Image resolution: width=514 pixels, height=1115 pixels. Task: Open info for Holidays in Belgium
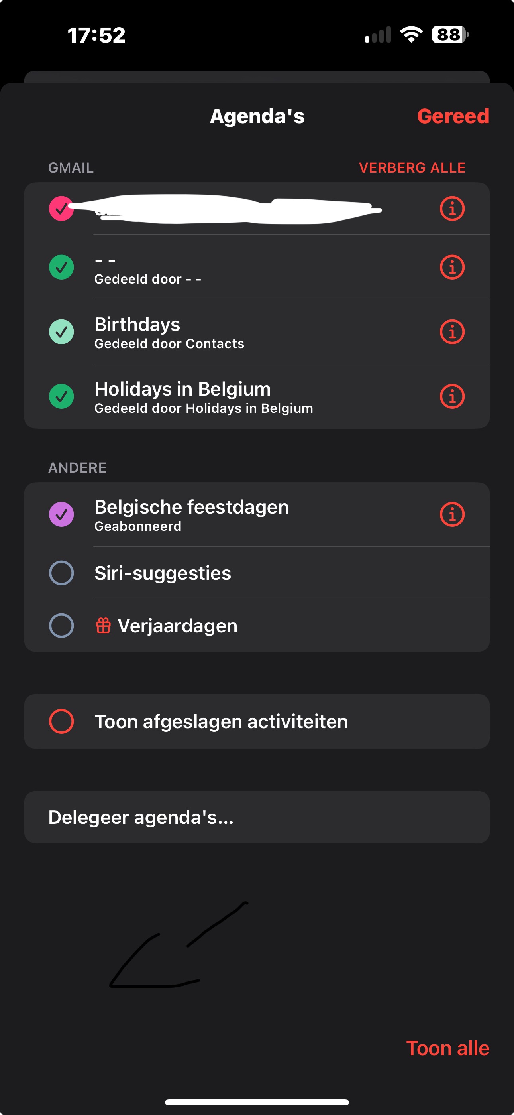click(452, 396)
